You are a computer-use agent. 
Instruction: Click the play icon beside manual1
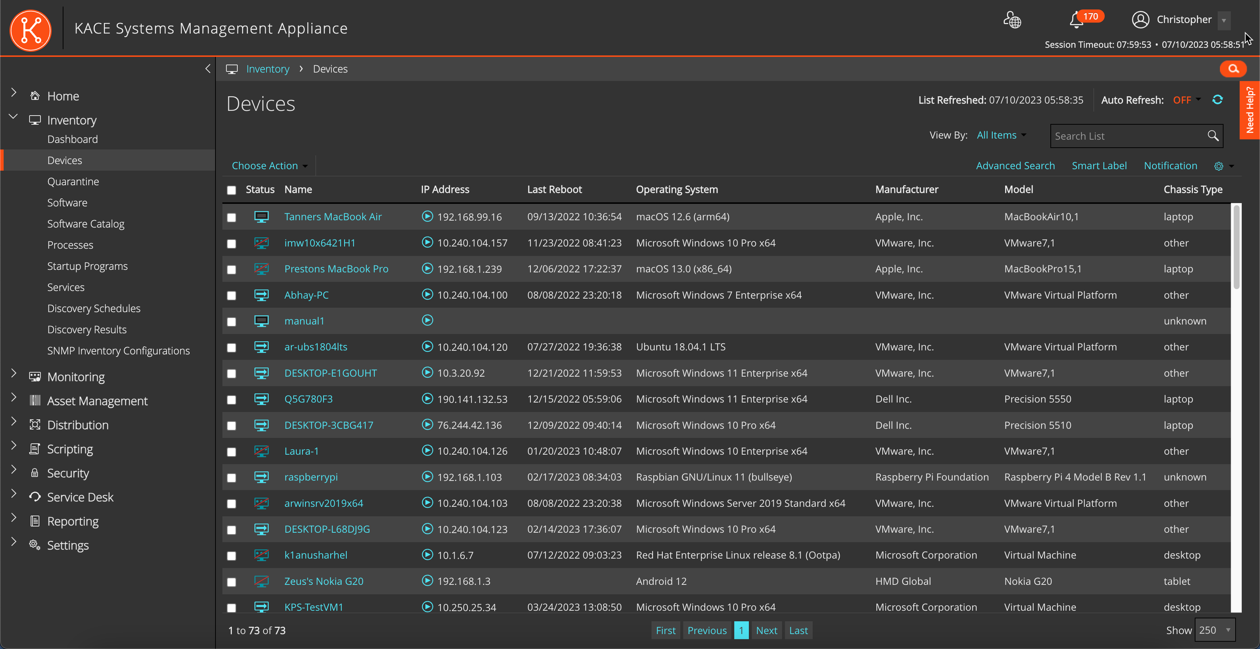[427, 320]
